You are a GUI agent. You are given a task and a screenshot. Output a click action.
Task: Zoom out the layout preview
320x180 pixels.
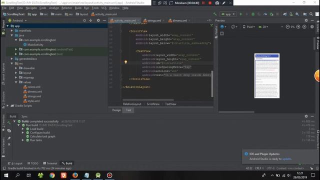[287, 26]
